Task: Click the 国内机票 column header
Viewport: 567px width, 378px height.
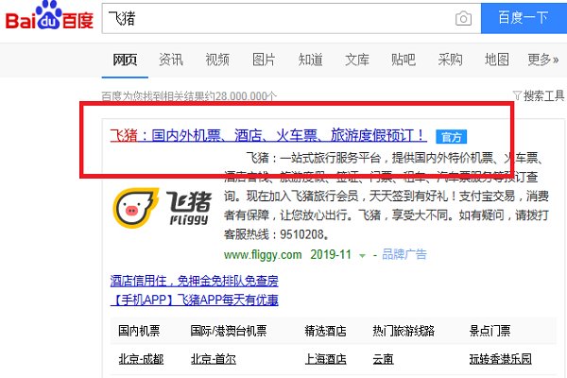Action: [139, 331]
